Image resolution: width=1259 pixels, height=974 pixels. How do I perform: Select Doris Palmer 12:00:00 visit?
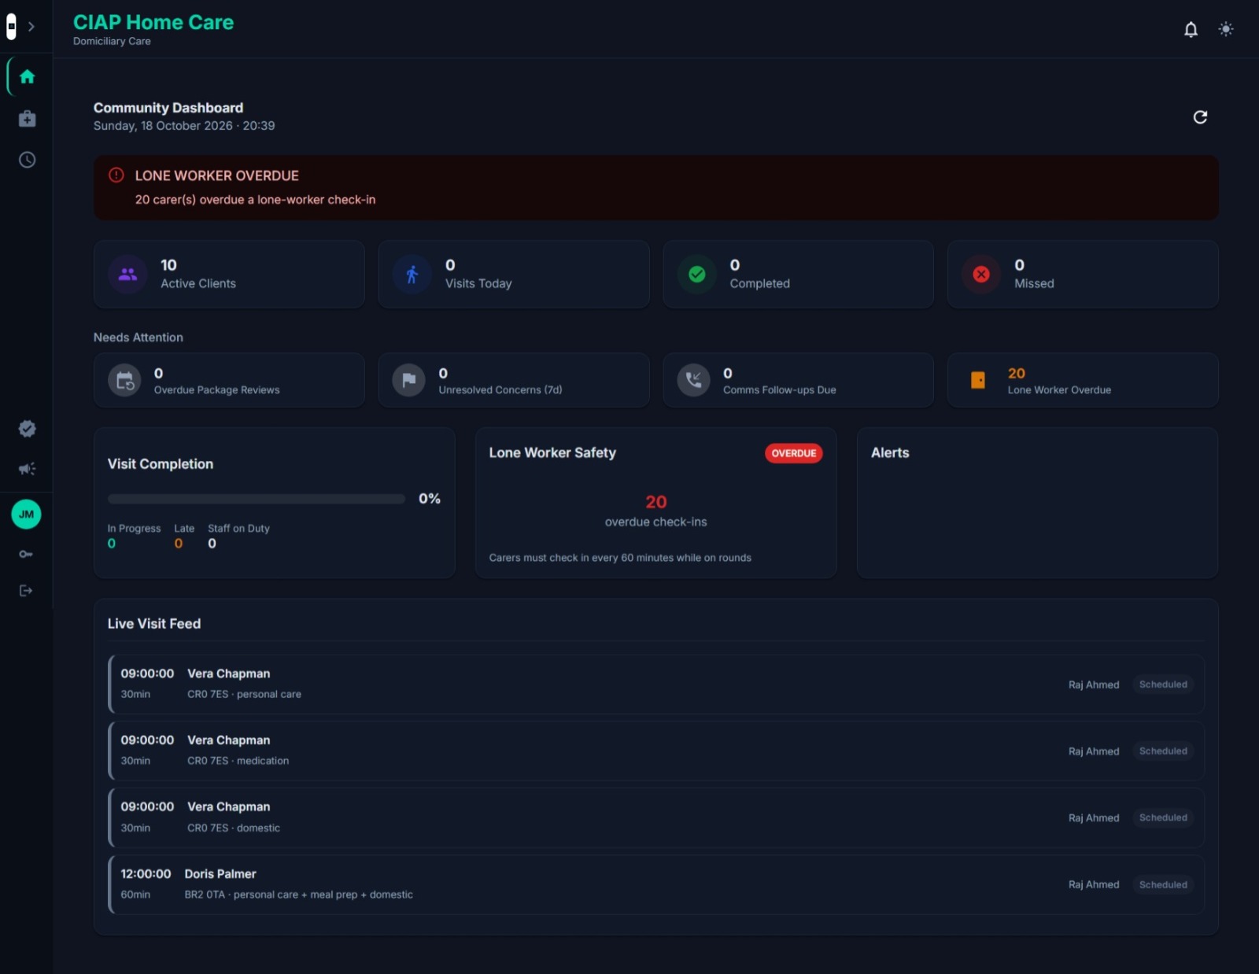(x=656, y=884)
